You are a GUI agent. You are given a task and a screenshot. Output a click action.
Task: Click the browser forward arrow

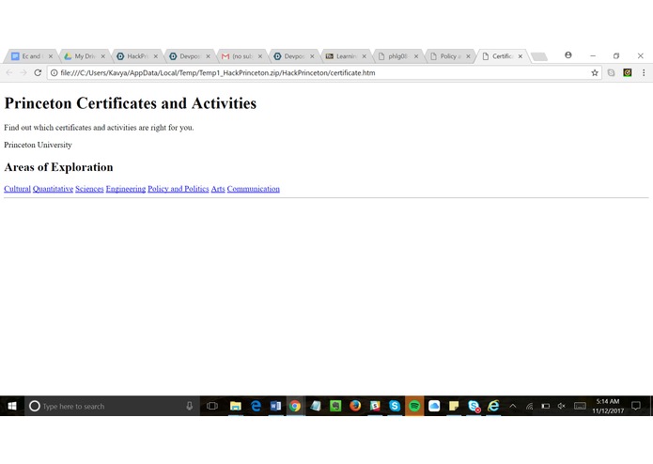(x=23, y=73)
